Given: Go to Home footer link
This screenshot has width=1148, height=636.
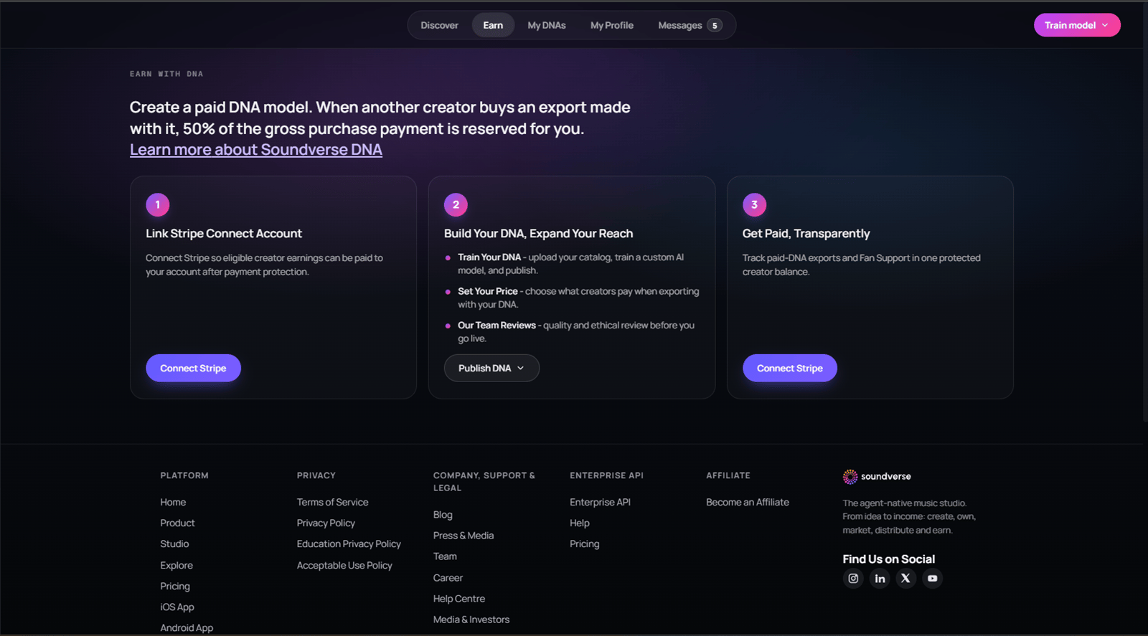Looking at the screenshot, I should (173, 502).
